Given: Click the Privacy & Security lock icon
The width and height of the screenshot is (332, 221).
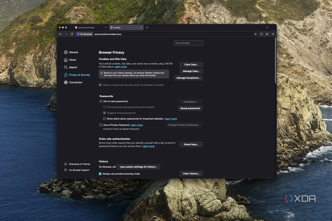Looking at the screenshot, I should pyautogui.click(x=66, y=75).
